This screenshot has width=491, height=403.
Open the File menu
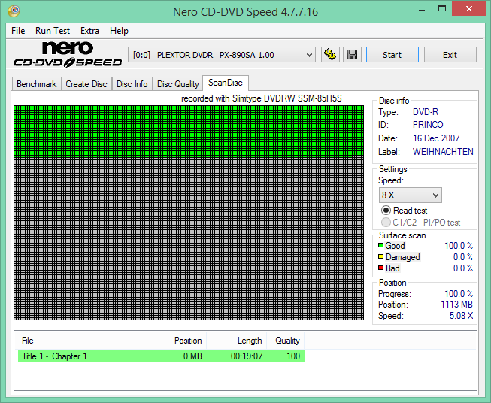[x=18, y=31]
